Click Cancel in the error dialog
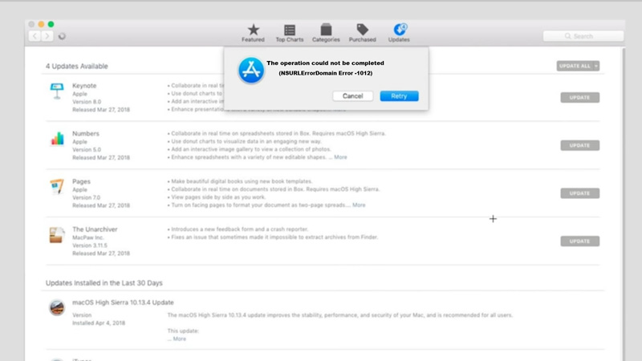Screen dimensions: 642x361 pyautogui.click(x=352, y=95)
